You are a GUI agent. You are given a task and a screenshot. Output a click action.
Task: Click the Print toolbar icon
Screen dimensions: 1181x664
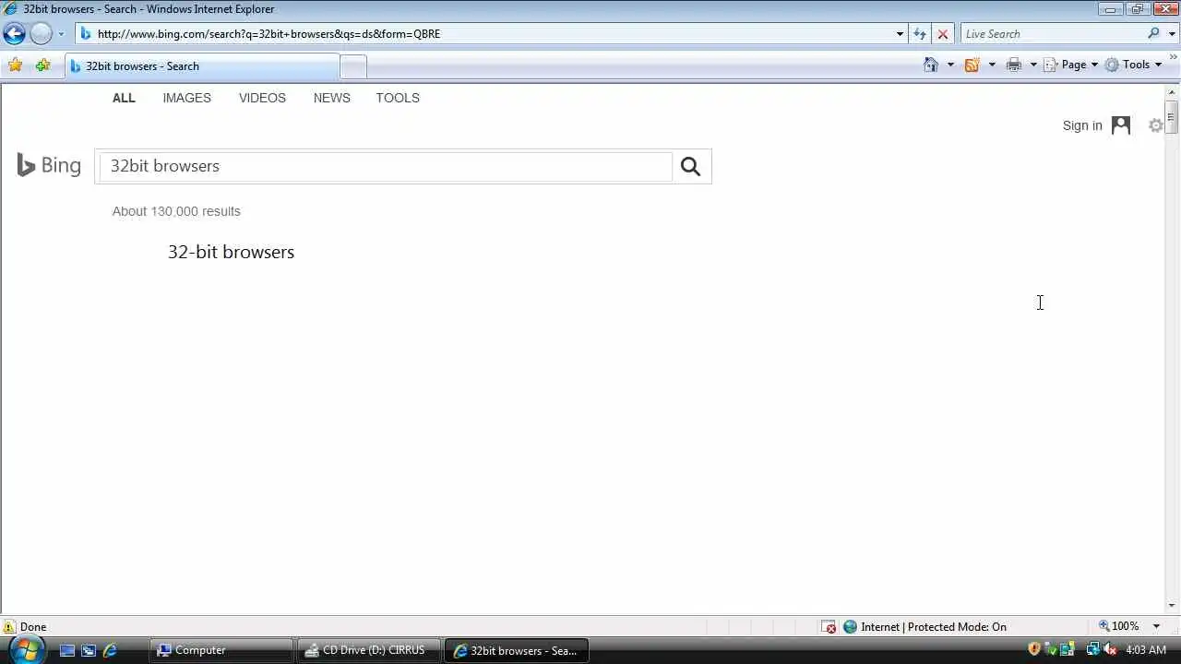point(1014,65)
